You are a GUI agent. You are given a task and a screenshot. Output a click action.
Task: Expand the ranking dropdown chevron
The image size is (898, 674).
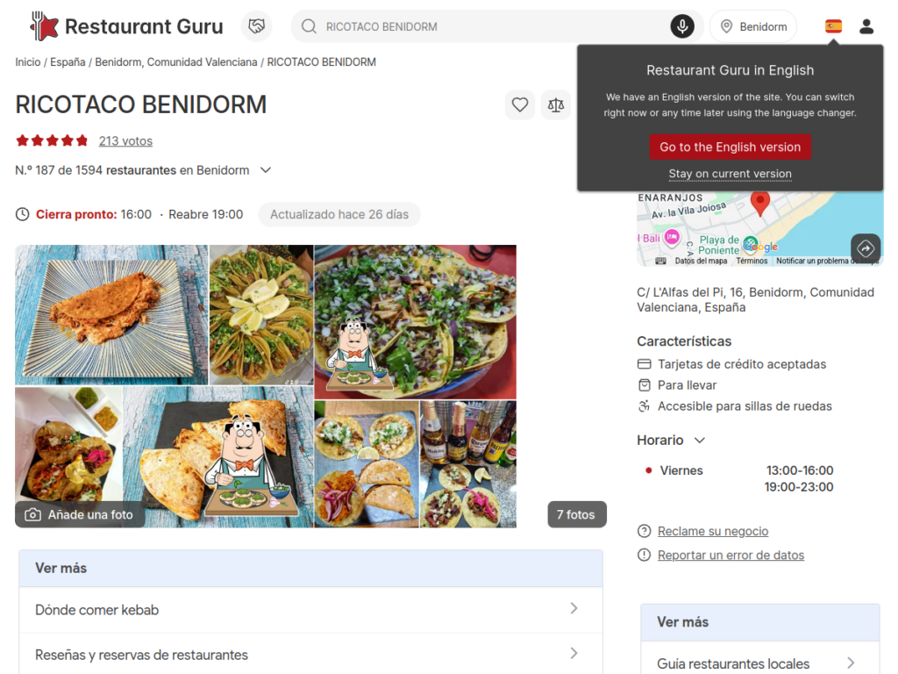(266, 170)
